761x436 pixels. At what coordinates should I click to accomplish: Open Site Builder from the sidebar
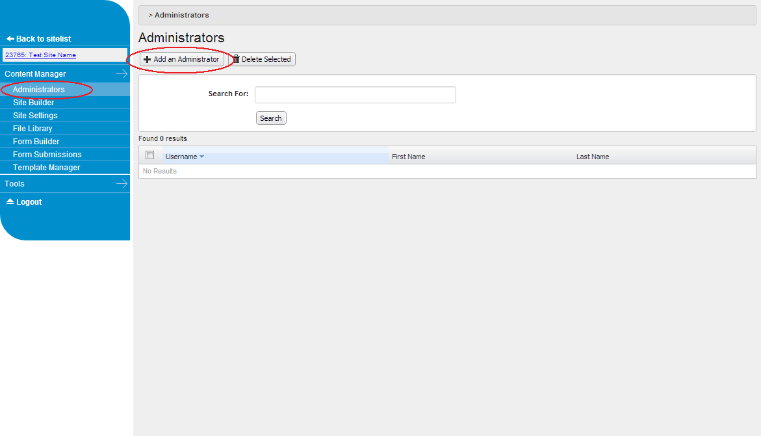coord(34,103)
